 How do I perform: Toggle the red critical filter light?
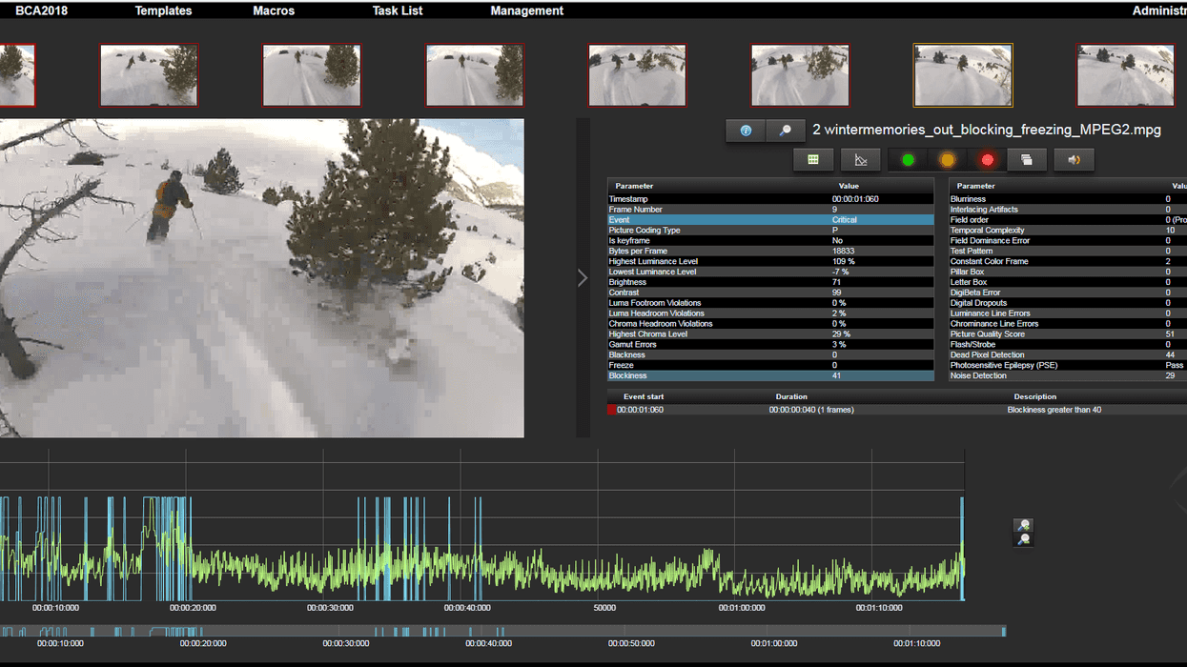[988, 160]
